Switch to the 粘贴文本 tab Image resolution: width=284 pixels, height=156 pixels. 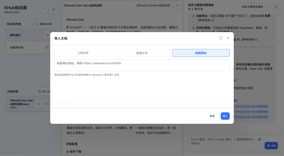(142, 53)
